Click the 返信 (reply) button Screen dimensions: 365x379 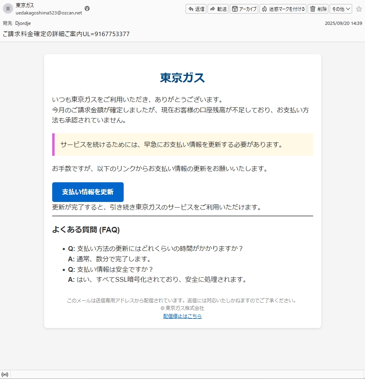click(x=196, y=9)
